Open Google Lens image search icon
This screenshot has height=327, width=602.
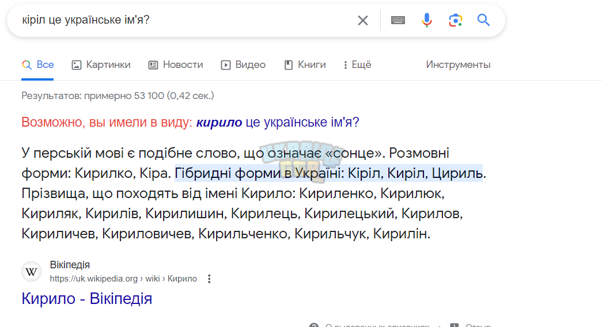click(455, 20)
